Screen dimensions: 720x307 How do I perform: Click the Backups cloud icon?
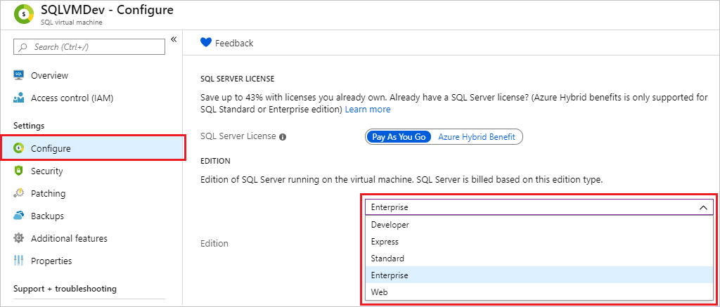point(19,216)
